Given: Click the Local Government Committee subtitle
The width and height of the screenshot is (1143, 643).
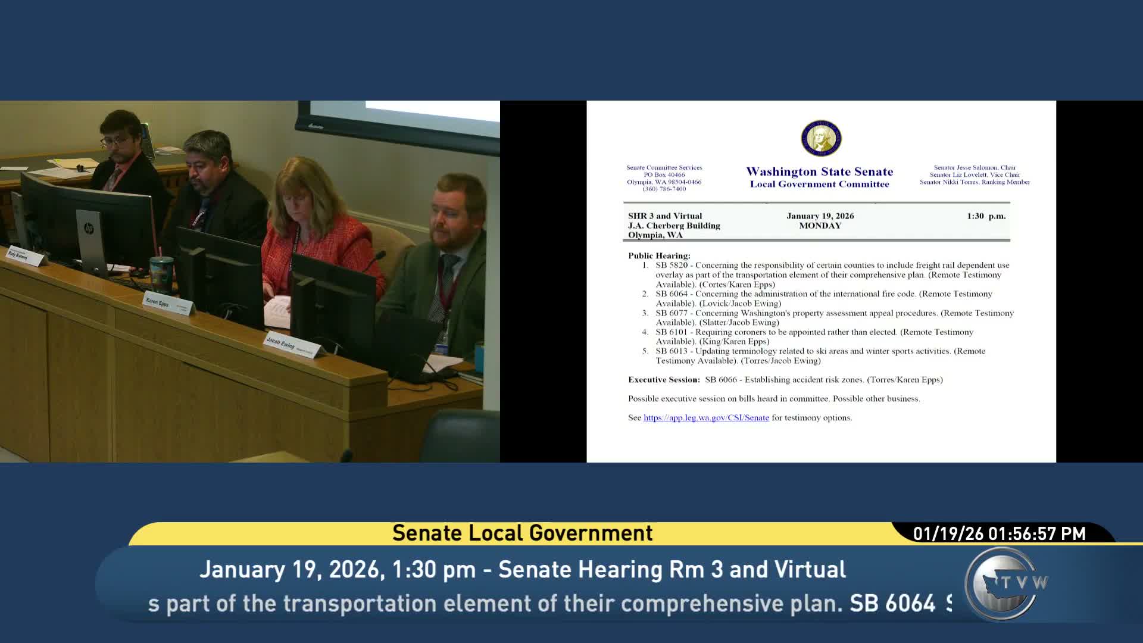Looking at the screenshot, I should coord(819,185).
